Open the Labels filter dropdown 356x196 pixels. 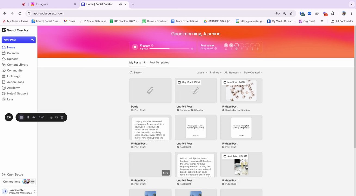pyautogui.click(x=202, y=72)
